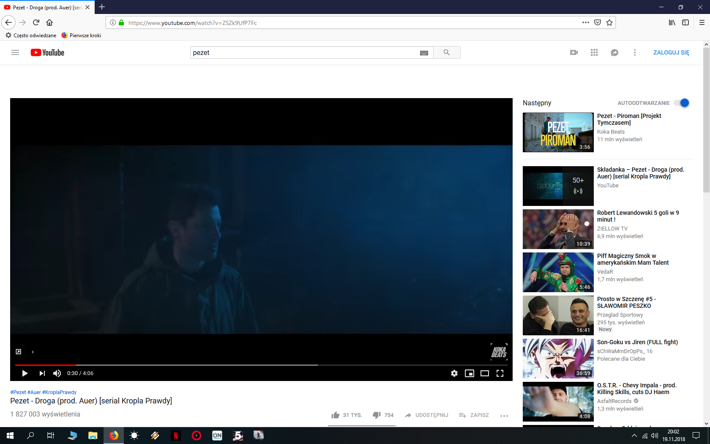Open the video info card icon
Screen dimensions: 710x444
19,351
